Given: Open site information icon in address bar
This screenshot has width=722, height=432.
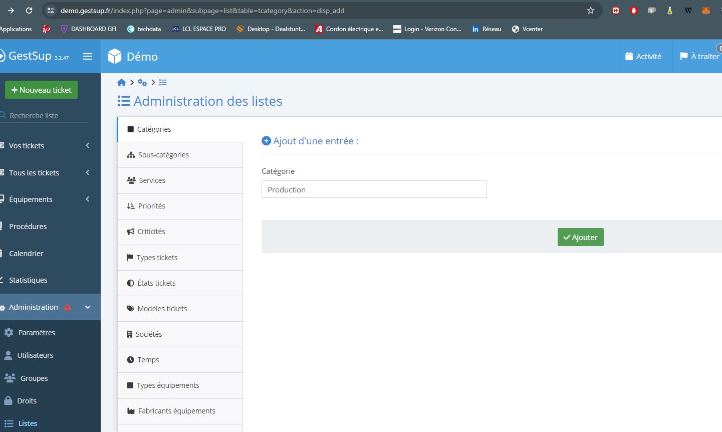Looking at the screenshot, I should click(x=50, y=11).
